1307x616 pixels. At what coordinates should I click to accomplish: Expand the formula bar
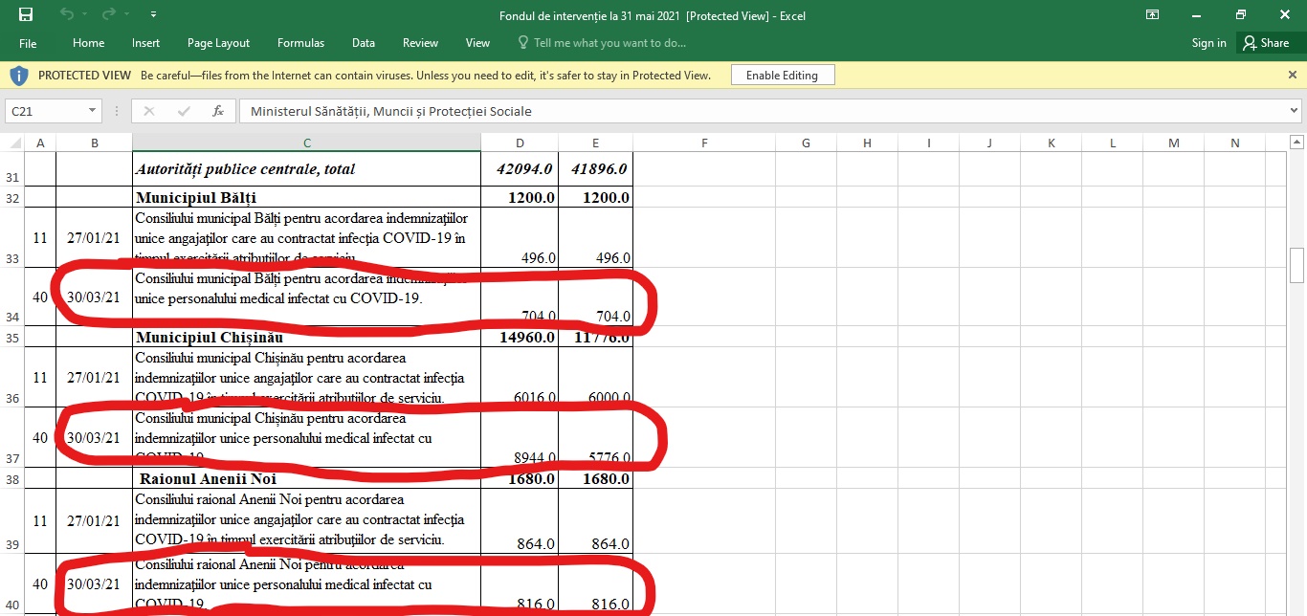tap(1295, 111)
